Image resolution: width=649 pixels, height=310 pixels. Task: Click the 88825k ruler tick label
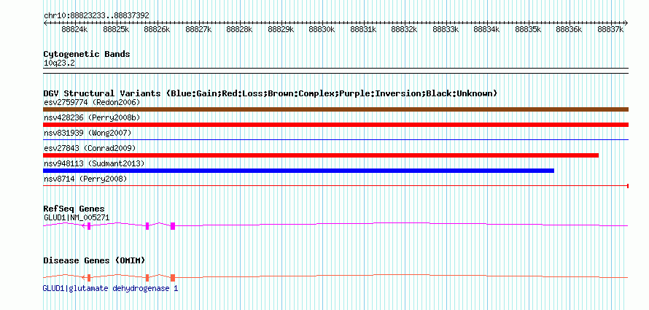point(116,29)
